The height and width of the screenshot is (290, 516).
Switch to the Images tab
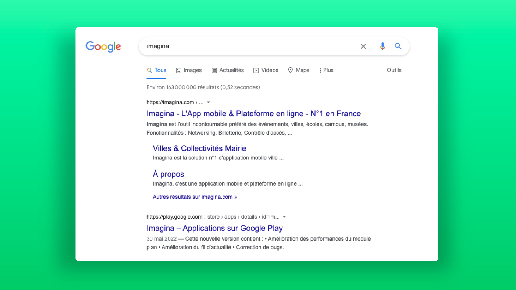pos(189,70)
